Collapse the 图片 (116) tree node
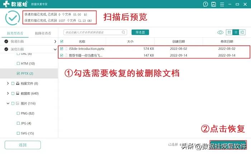The height and width of the screenshot is (154, 251). (8, 104)
